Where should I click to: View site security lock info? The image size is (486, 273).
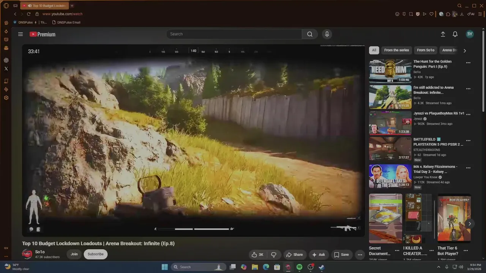coord(37,14)
